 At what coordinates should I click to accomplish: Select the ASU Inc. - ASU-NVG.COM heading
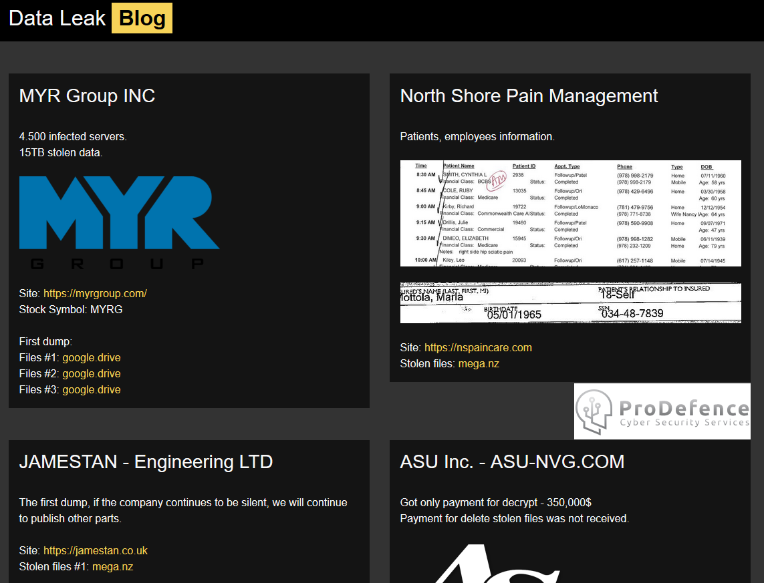click(x=512, y=462)
